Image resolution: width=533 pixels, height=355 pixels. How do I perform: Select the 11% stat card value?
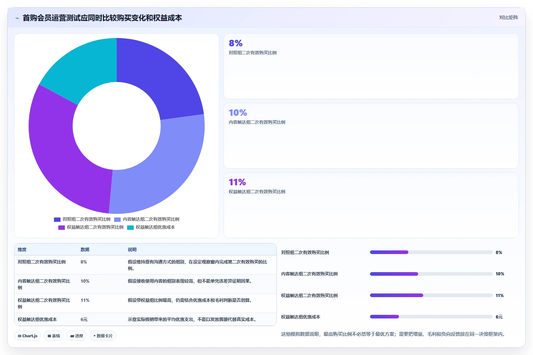237,182
